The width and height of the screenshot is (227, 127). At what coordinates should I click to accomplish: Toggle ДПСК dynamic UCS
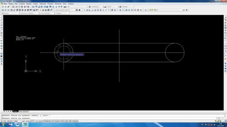coord(63,121)
